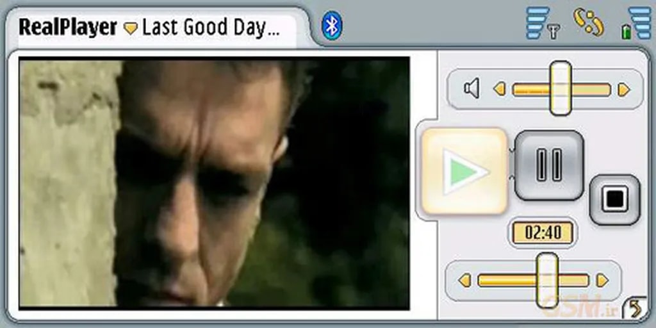Click the volume slider handle

point(561,88)
